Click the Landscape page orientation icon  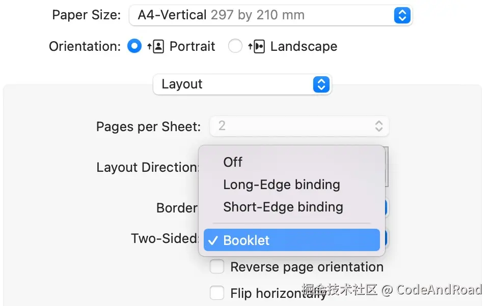point(257,47)
